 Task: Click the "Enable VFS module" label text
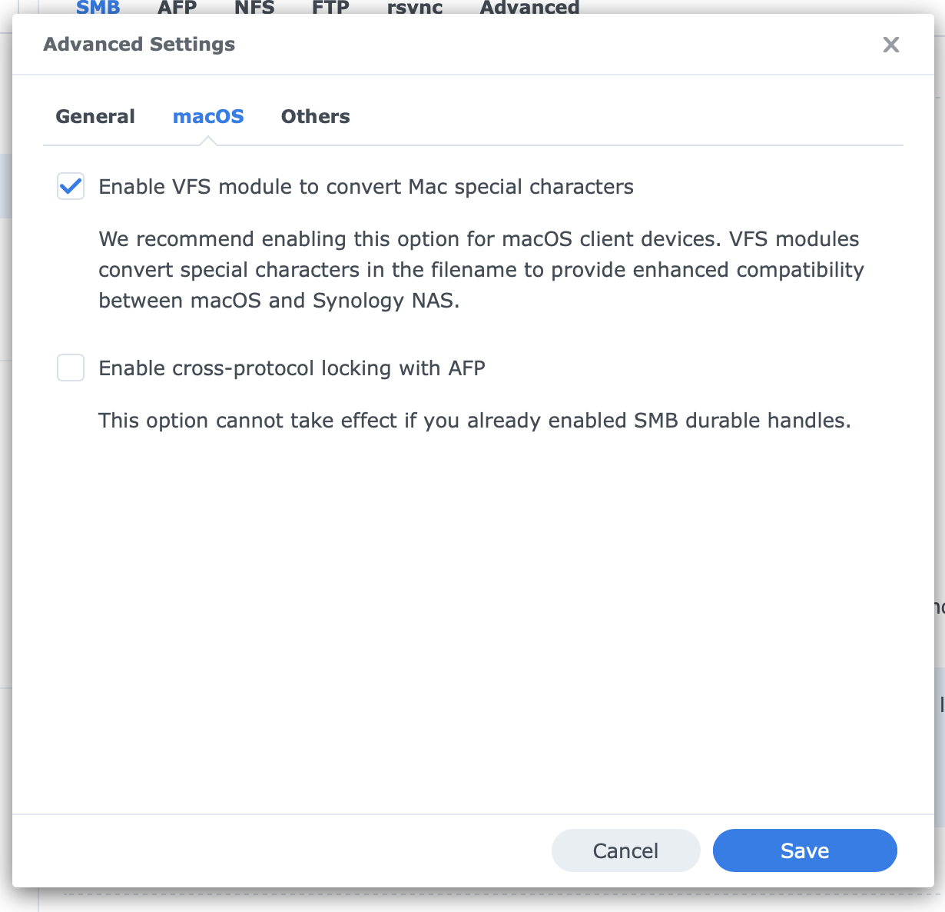click(366, 187)
